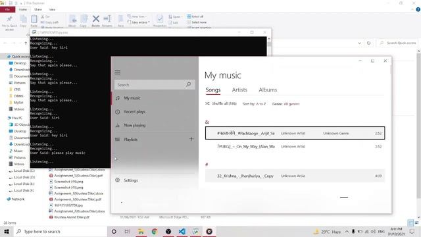This screenshot has height=237, width=421.
Task: Refresh the File Explorer folder view
Action: pyautogui.click(x=368, y=43)
